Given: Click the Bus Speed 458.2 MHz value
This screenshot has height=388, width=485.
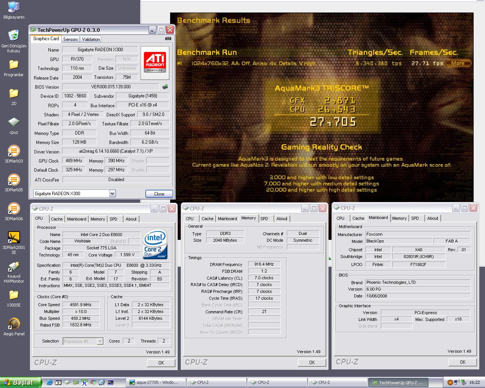Looking at the screenshot, I should click(81, 318).
